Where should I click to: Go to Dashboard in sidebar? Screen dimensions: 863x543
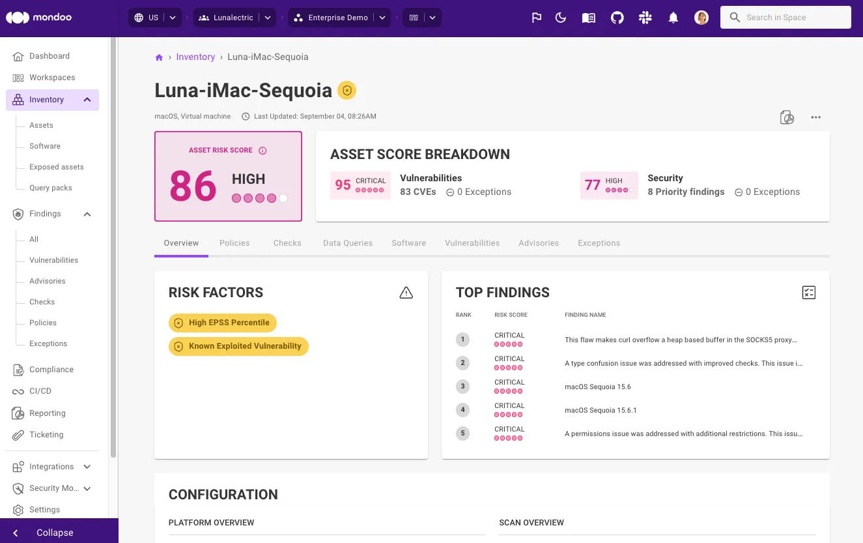50,56
